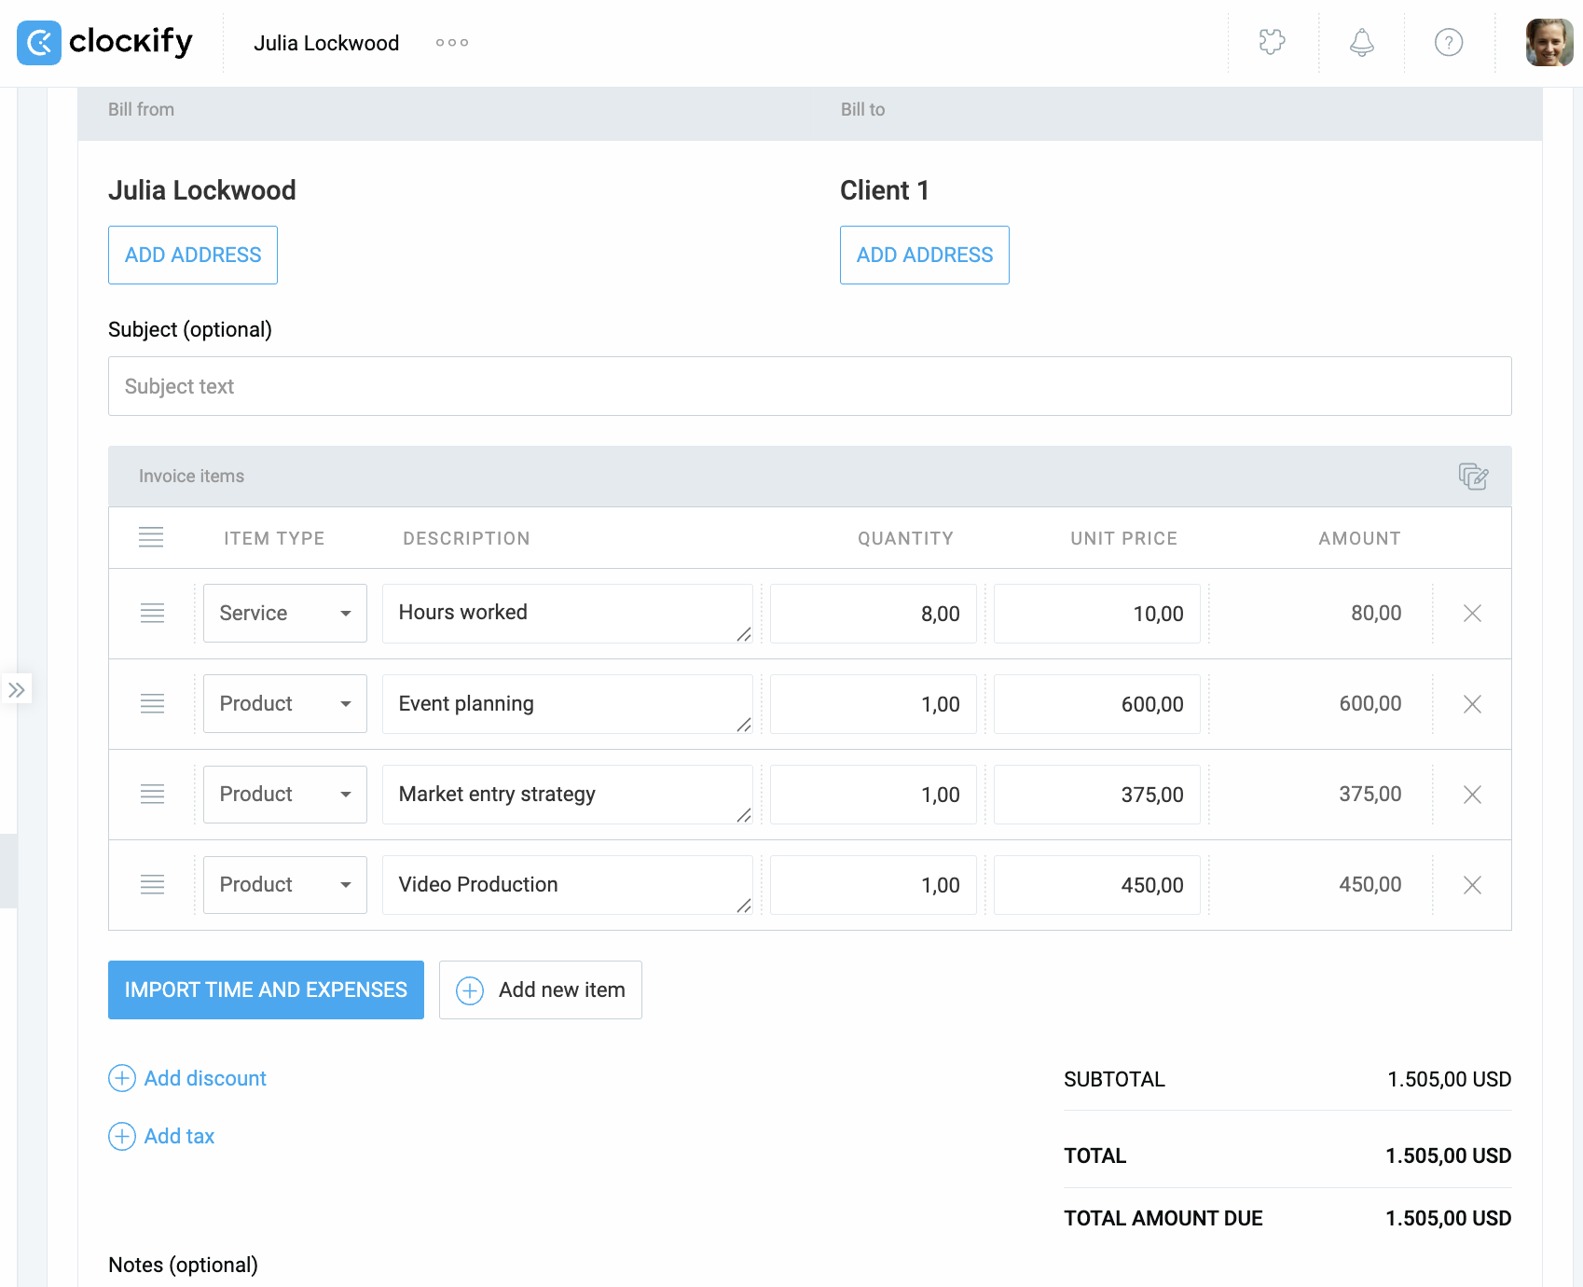This screenshot has height=1287, width=1583.
Task: Open the options menu next to Julia Lockwood
Action: tap(451, 43)
